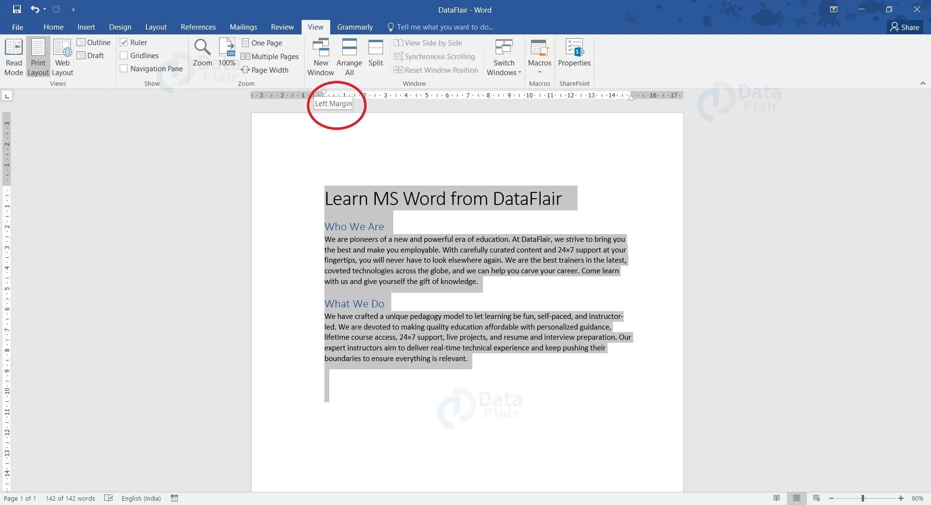931x505 pixels.
Task: Disable the Ruler checkbox
Action: tap(124, 42)
